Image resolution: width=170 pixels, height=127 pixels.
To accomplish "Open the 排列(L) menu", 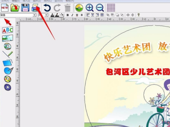I will pos(48,1).
